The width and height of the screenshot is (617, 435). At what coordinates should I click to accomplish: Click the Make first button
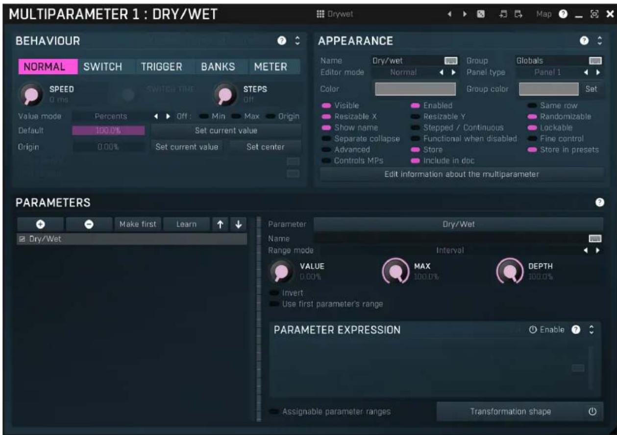pos(138,224)
